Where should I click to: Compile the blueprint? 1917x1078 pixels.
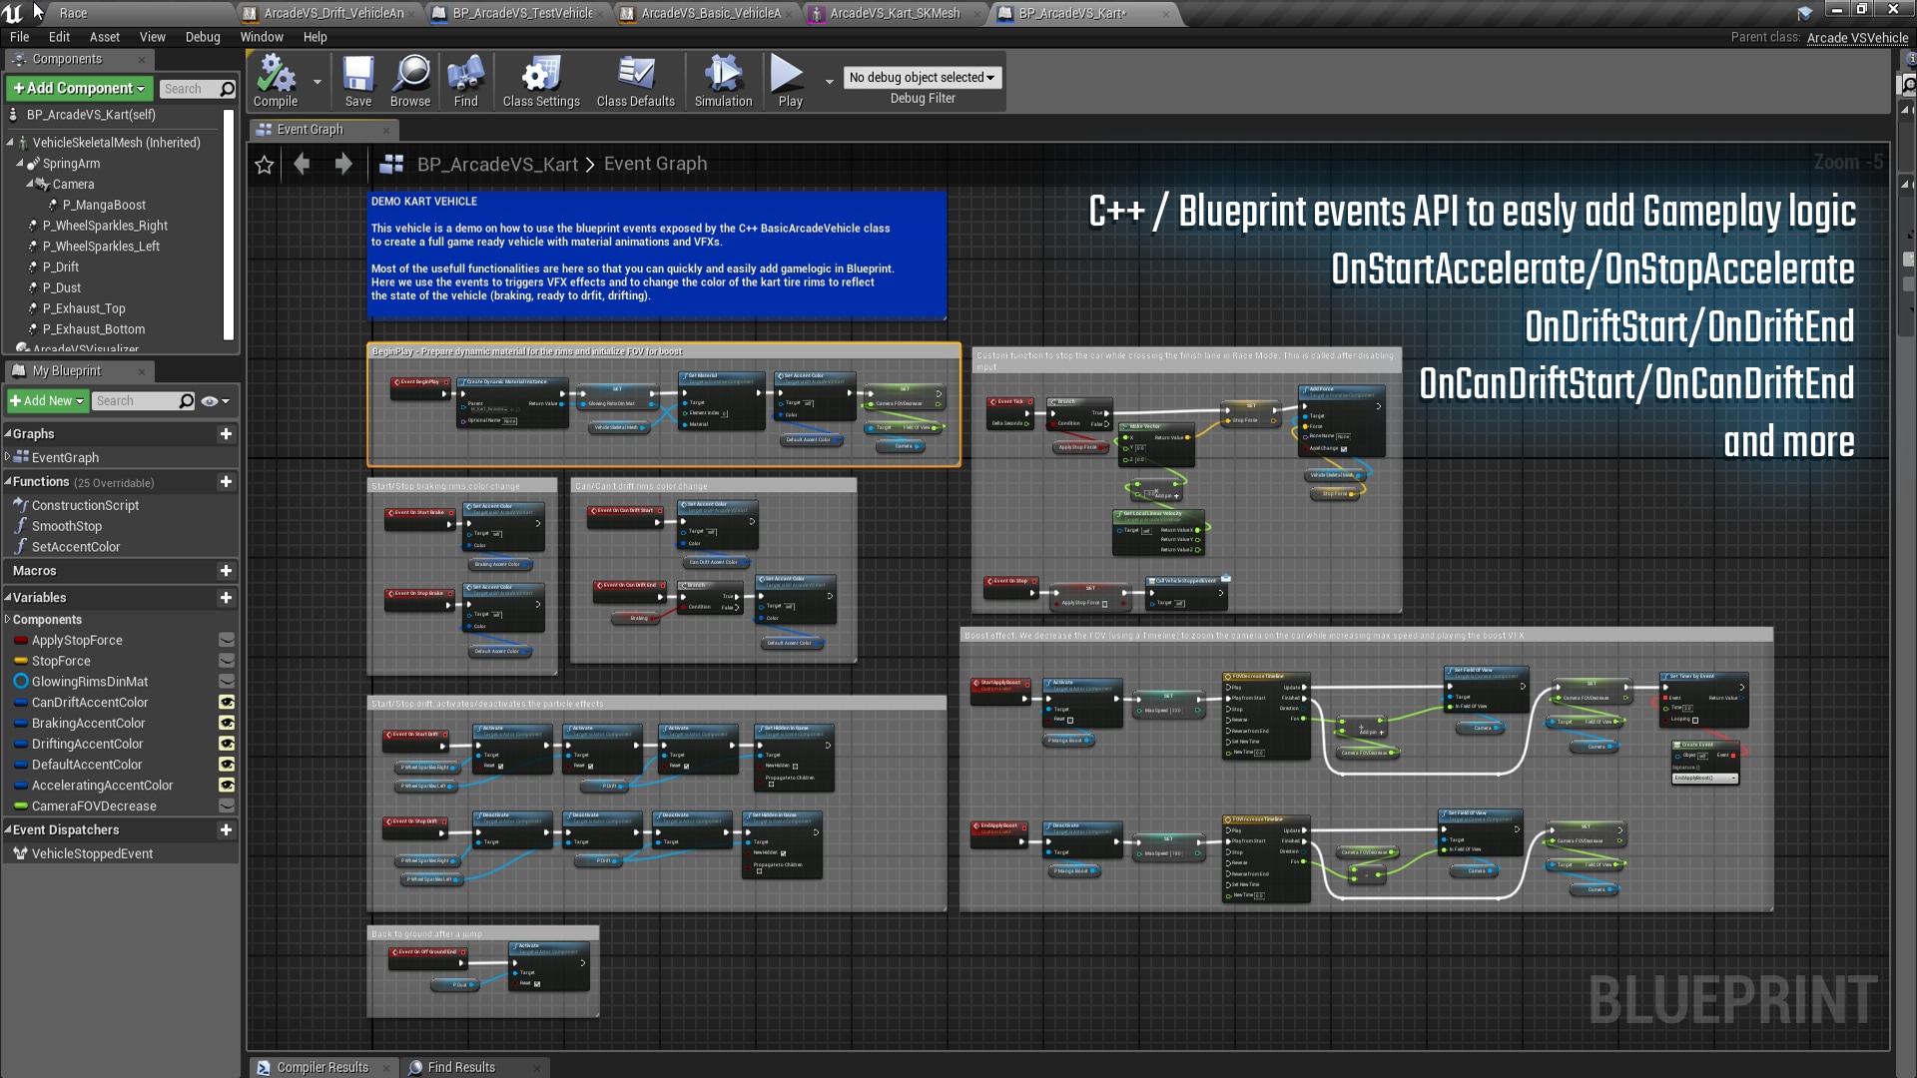(x=275, y=80)
